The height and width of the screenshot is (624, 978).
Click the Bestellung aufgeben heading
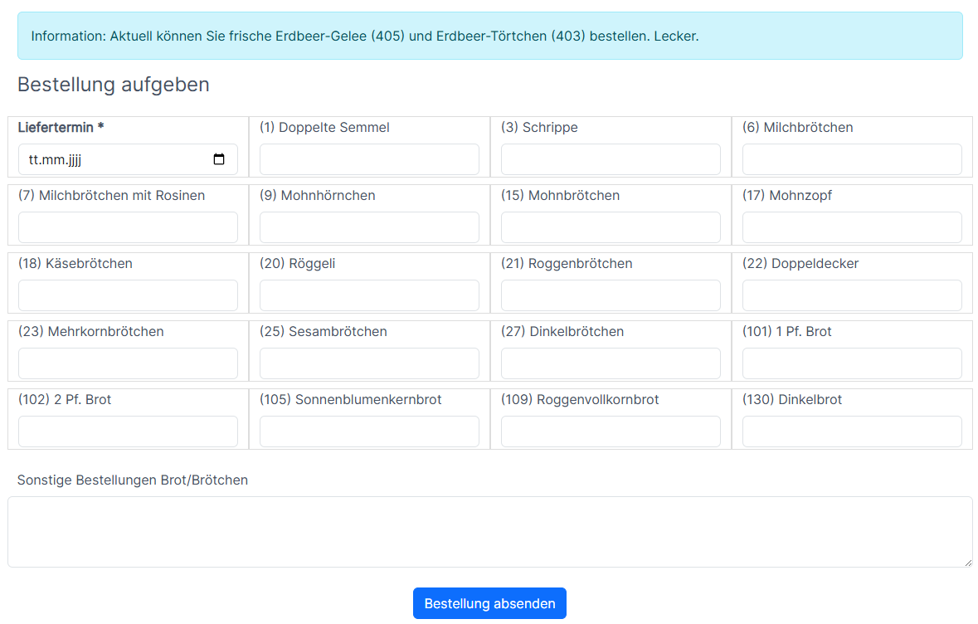(x=114, y=85)
